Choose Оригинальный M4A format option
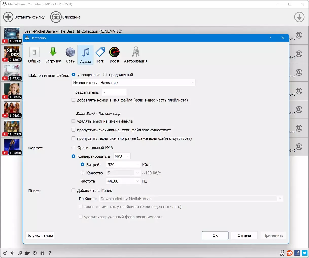This screenshot has width=309, height=258. pyautogui.click(x=74, y=147)
